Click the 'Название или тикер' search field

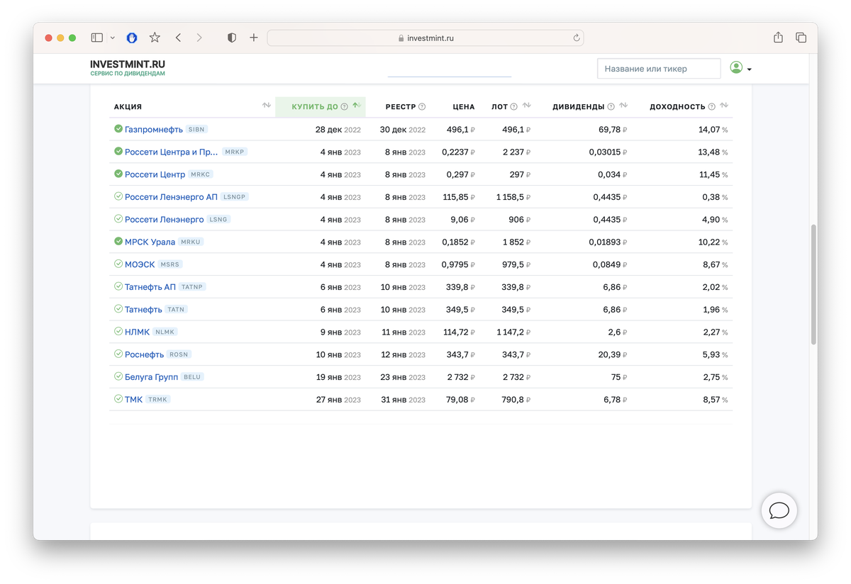[x=659, y=69]
